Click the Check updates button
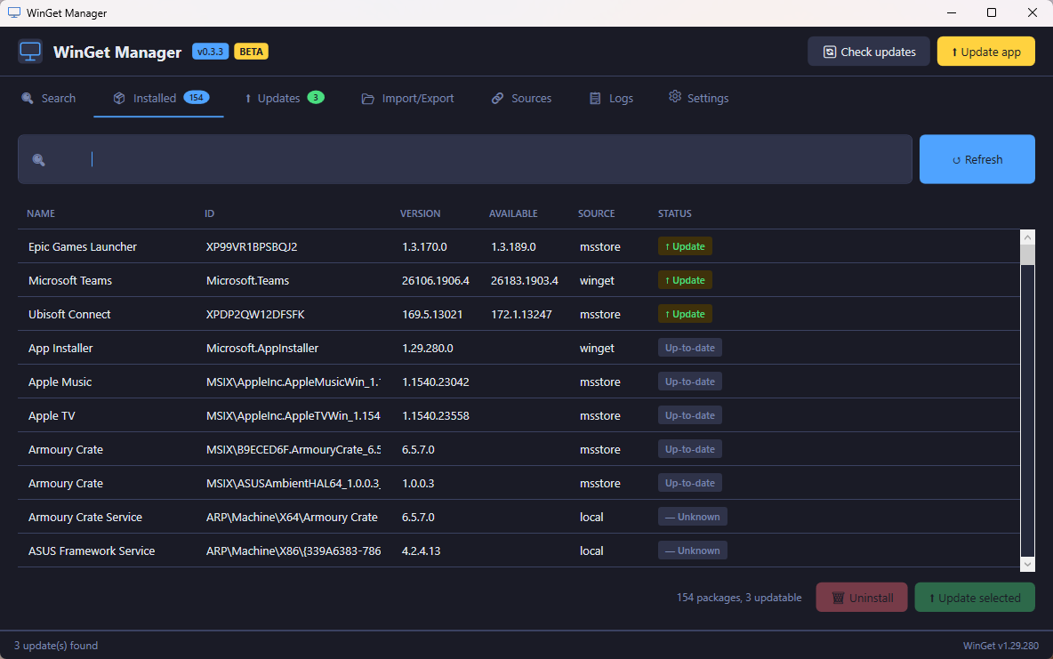Screen dimensions: 1053x659 (868, 52)
